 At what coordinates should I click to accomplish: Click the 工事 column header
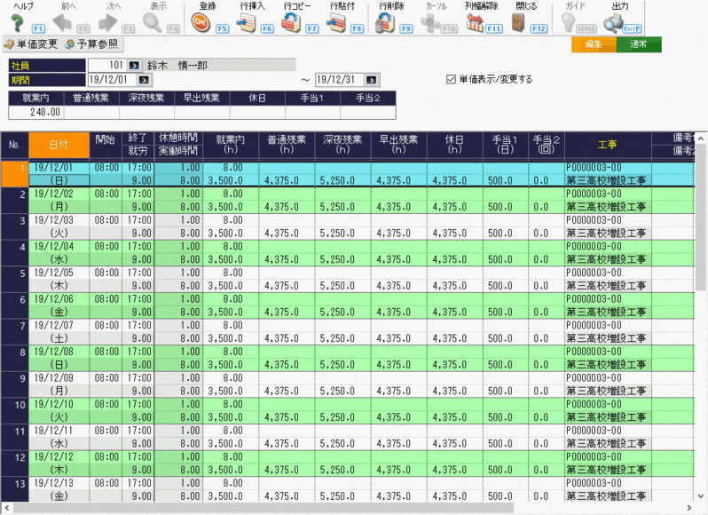[x=608, y=145]
